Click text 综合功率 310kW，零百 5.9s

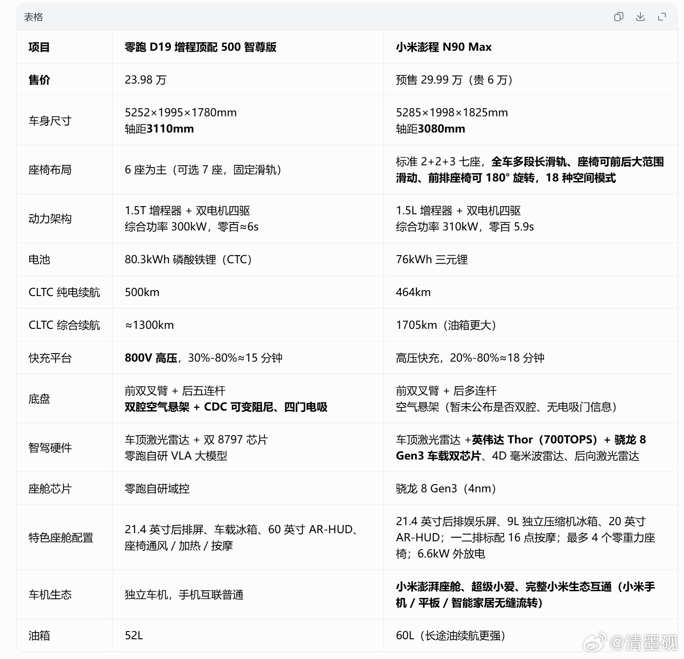(465, 227)
